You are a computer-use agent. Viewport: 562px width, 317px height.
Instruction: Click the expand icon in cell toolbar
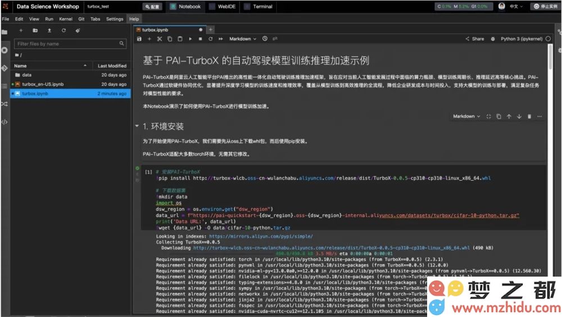(488, 116)
